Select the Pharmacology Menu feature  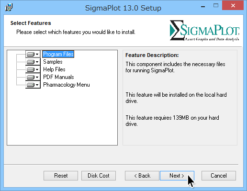tap(67, 85)
